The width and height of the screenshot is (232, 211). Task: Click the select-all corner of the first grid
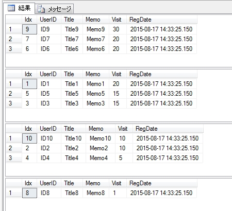coord(14,20)
